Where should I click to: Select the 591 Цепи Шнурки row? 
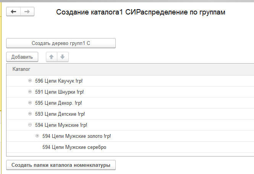point(59,92)
